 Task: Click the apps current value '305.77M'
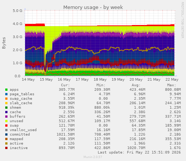click(x=67, y=90)
